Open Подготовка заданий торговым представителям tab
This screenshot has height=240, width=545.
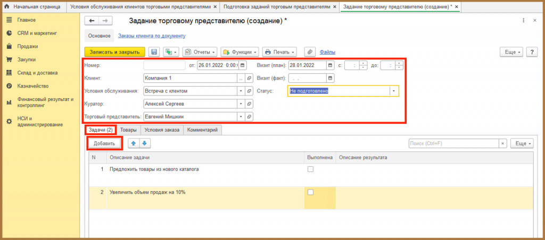coord(276,6)
